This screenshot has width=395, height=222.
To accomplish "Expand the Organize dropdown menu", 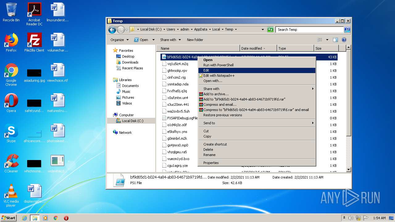I will pos(119,40).
